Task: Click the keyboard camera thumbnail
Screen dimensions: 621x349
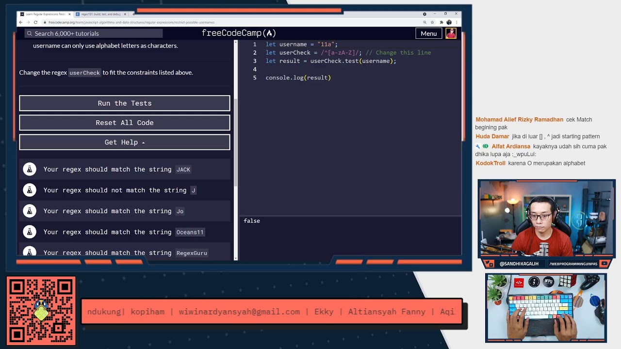Action: 546,308
